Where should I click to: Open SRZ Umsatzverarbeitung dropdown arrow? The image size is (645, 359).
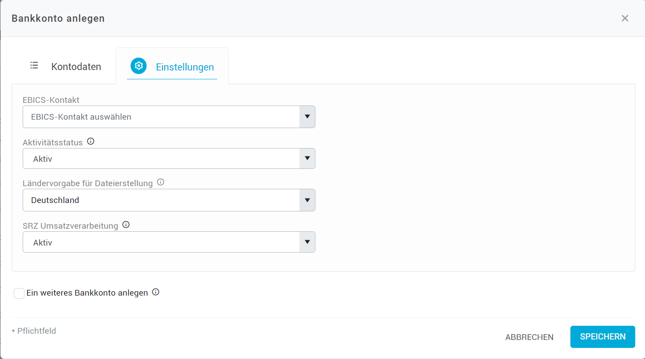pos(307,242)
